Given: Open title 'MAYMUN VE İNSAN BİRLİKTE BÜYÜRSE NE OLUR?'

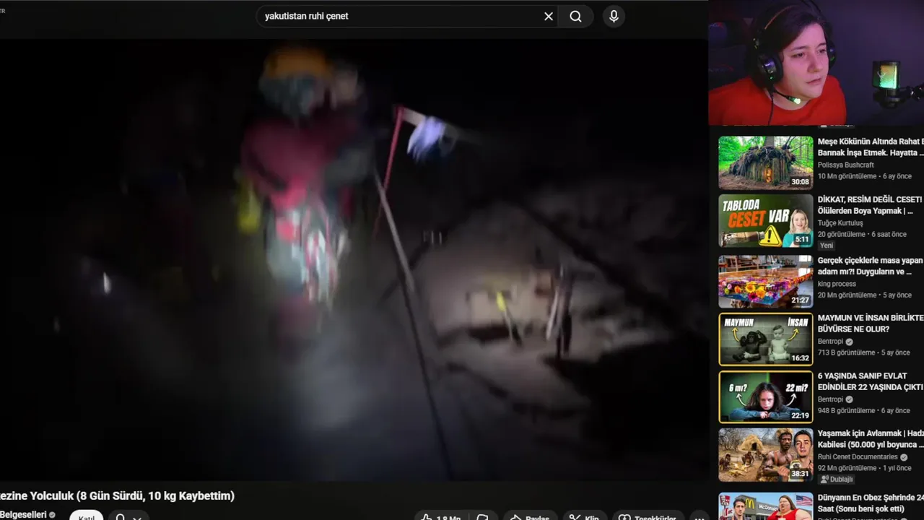Looking at the screenshot, I should [x=871, y=324].
